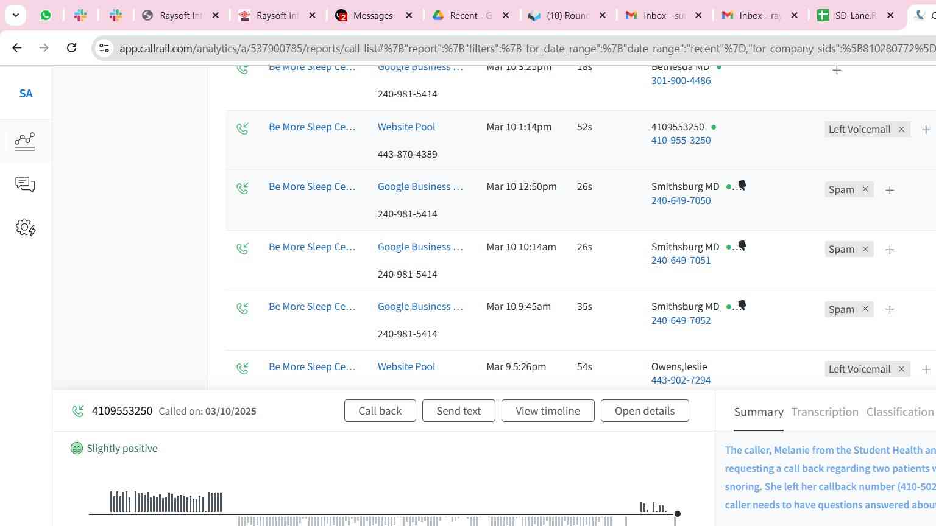Open phone number link 410-955-3250
Screen dimensions: 936x526
click(681, 140)
